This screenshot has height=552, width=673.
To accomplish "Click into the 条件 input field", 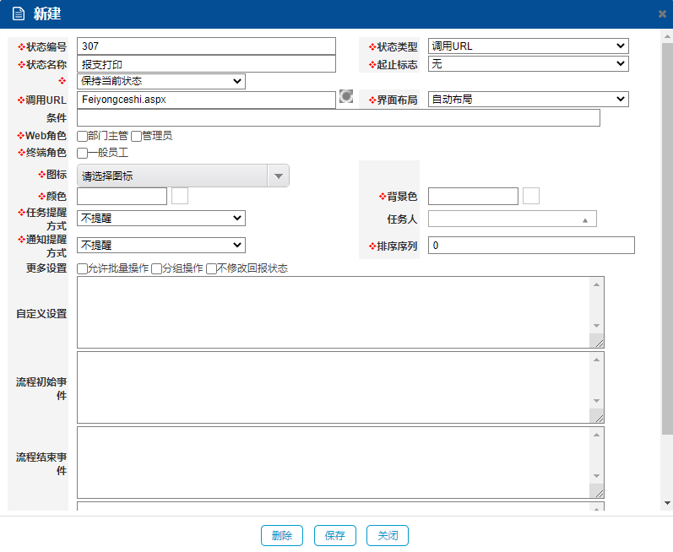I will (x=338, y=118).
